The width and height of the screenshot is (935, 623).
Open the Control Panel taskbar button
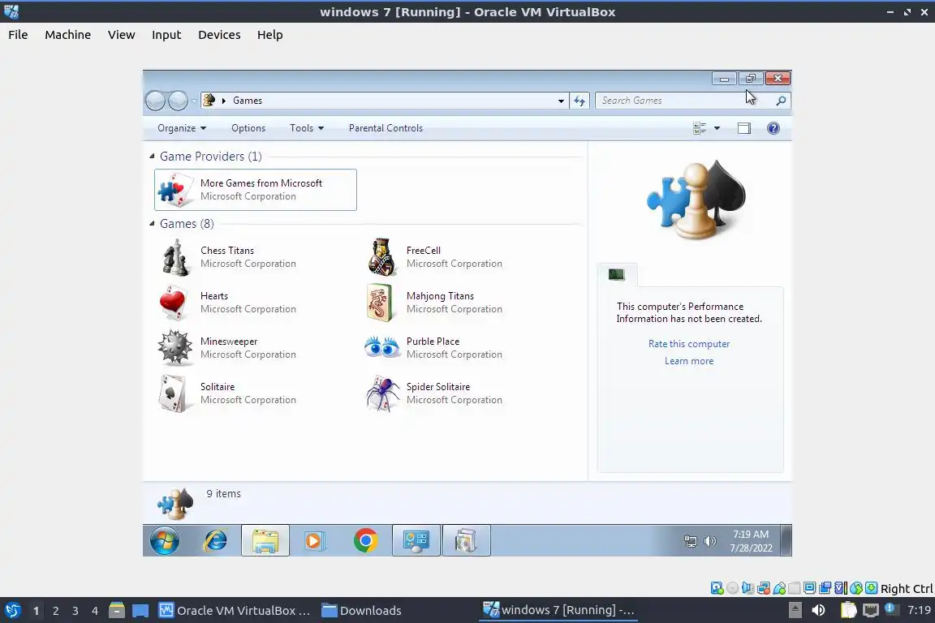pos(416,541)
